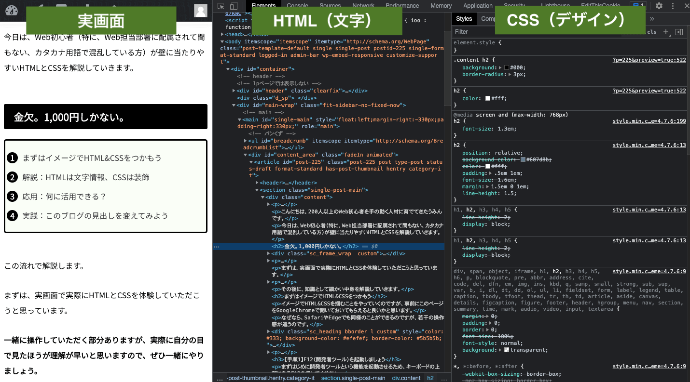This screenshot has height=382, width=690.
Task: Switch to the Performance tab
Action: 402,6
